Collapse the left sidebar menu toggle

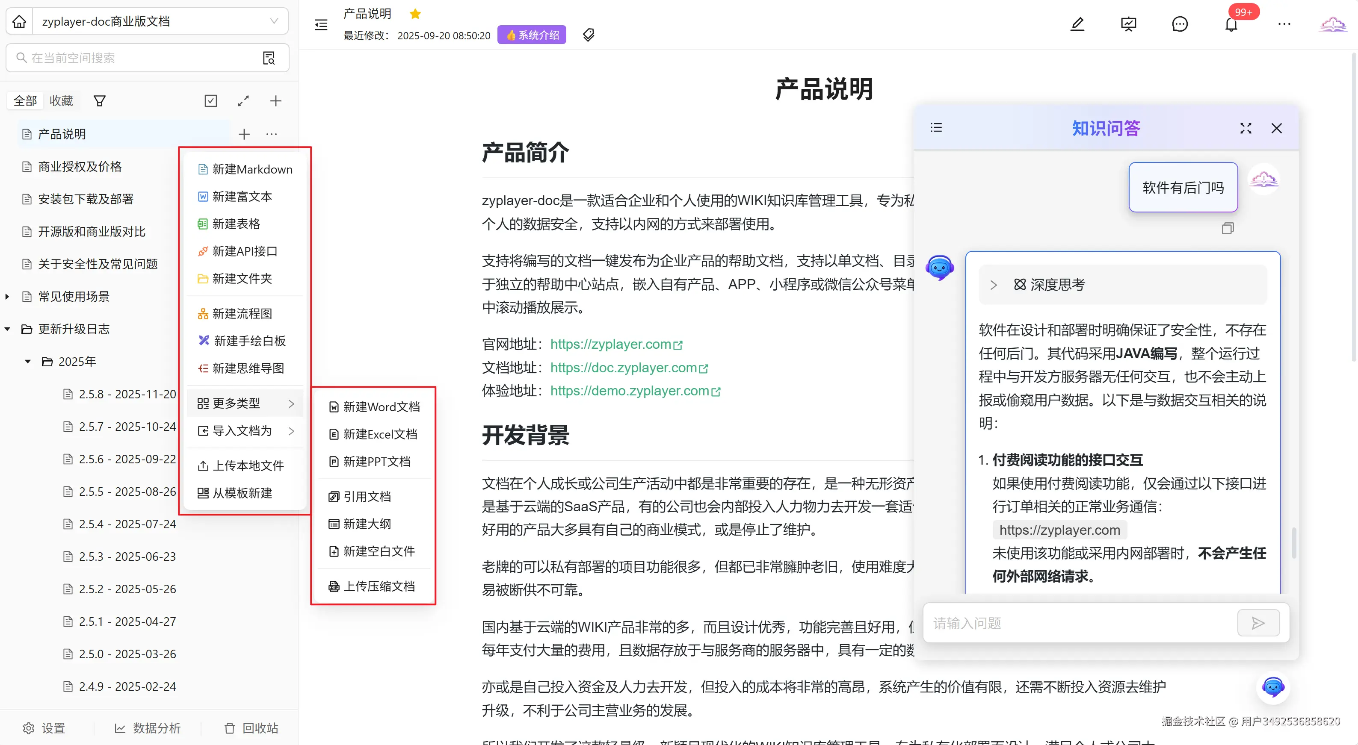[321, 25]
